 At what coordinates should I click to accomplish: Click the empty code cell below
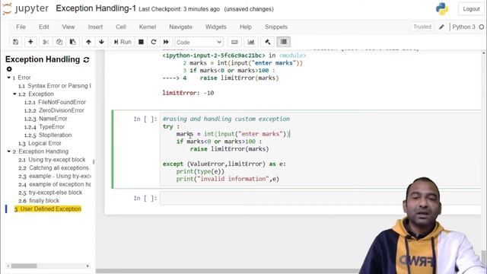click(x=320, y=198)
